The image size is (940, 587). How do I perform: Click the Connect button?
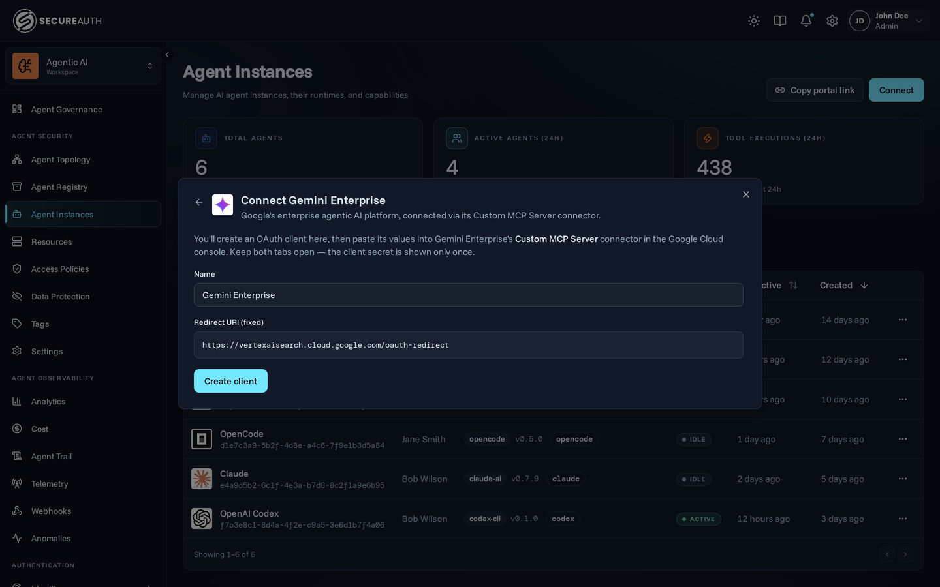click(896, 90)
